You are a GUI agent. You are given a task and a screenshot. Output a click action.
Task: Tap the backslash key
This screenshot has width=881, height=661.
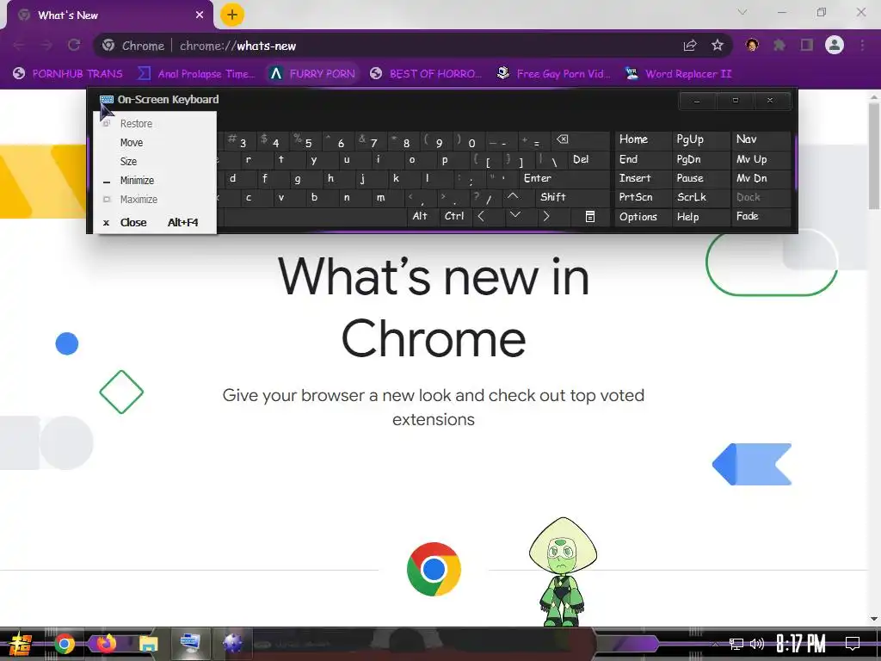point(550,160)
